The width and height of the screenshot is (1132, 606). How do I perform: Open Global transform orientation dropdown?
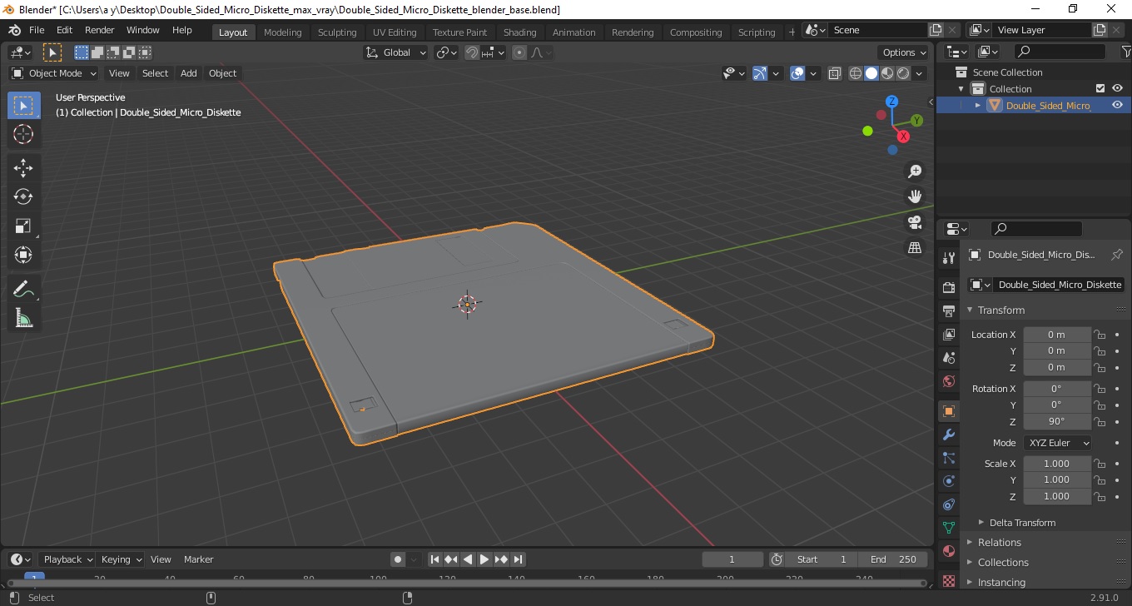click(x=396, y=52)
